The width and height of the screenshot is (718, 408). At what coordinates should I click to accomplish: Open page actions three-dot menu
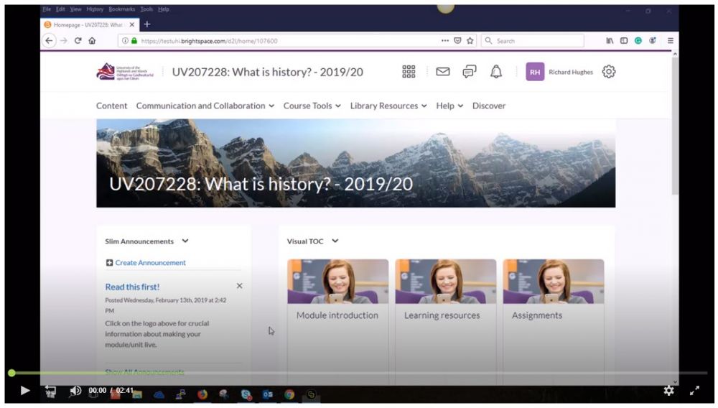pyautogui.click(x=445, y=41)
